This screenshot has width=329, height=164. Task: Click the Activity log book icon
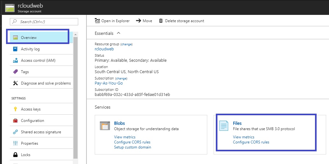point(15,49)
